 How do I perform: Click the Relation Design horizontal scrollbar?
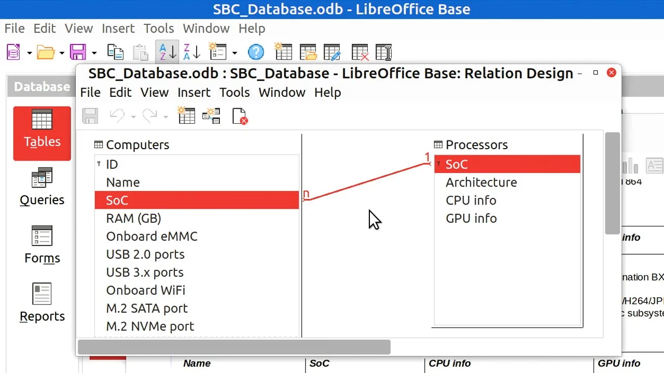click(x=233, y=347)
